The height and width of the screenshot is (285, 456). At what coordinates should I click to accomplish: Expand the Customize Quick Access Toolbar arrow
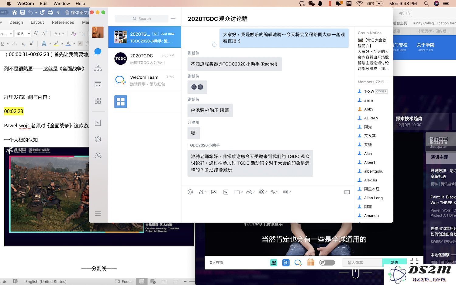click(x=58, y=12)
